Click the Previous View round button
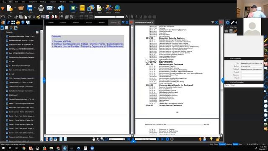This screenshot has height=151, width=268. [167, 139]
